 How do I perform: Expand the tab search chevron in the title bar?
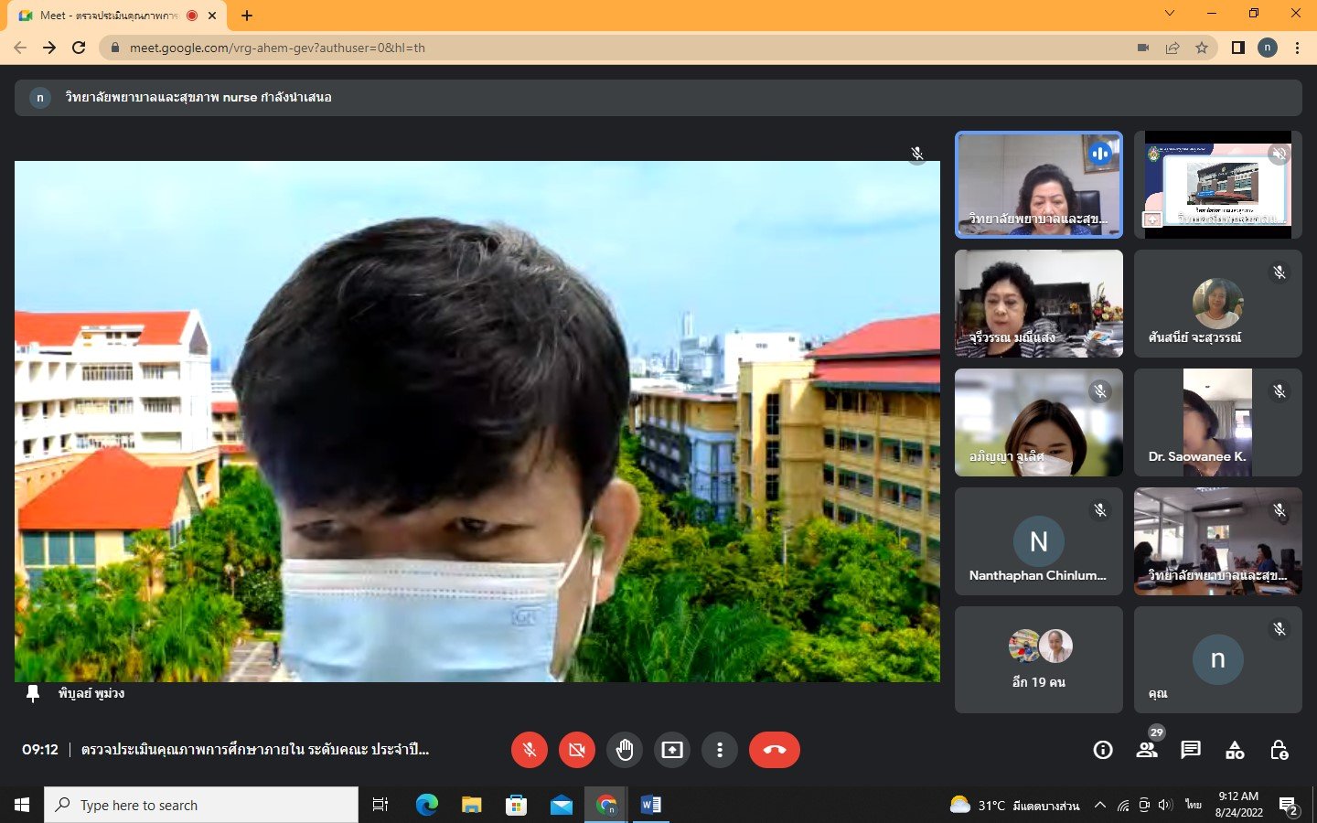pos(1169,14)
